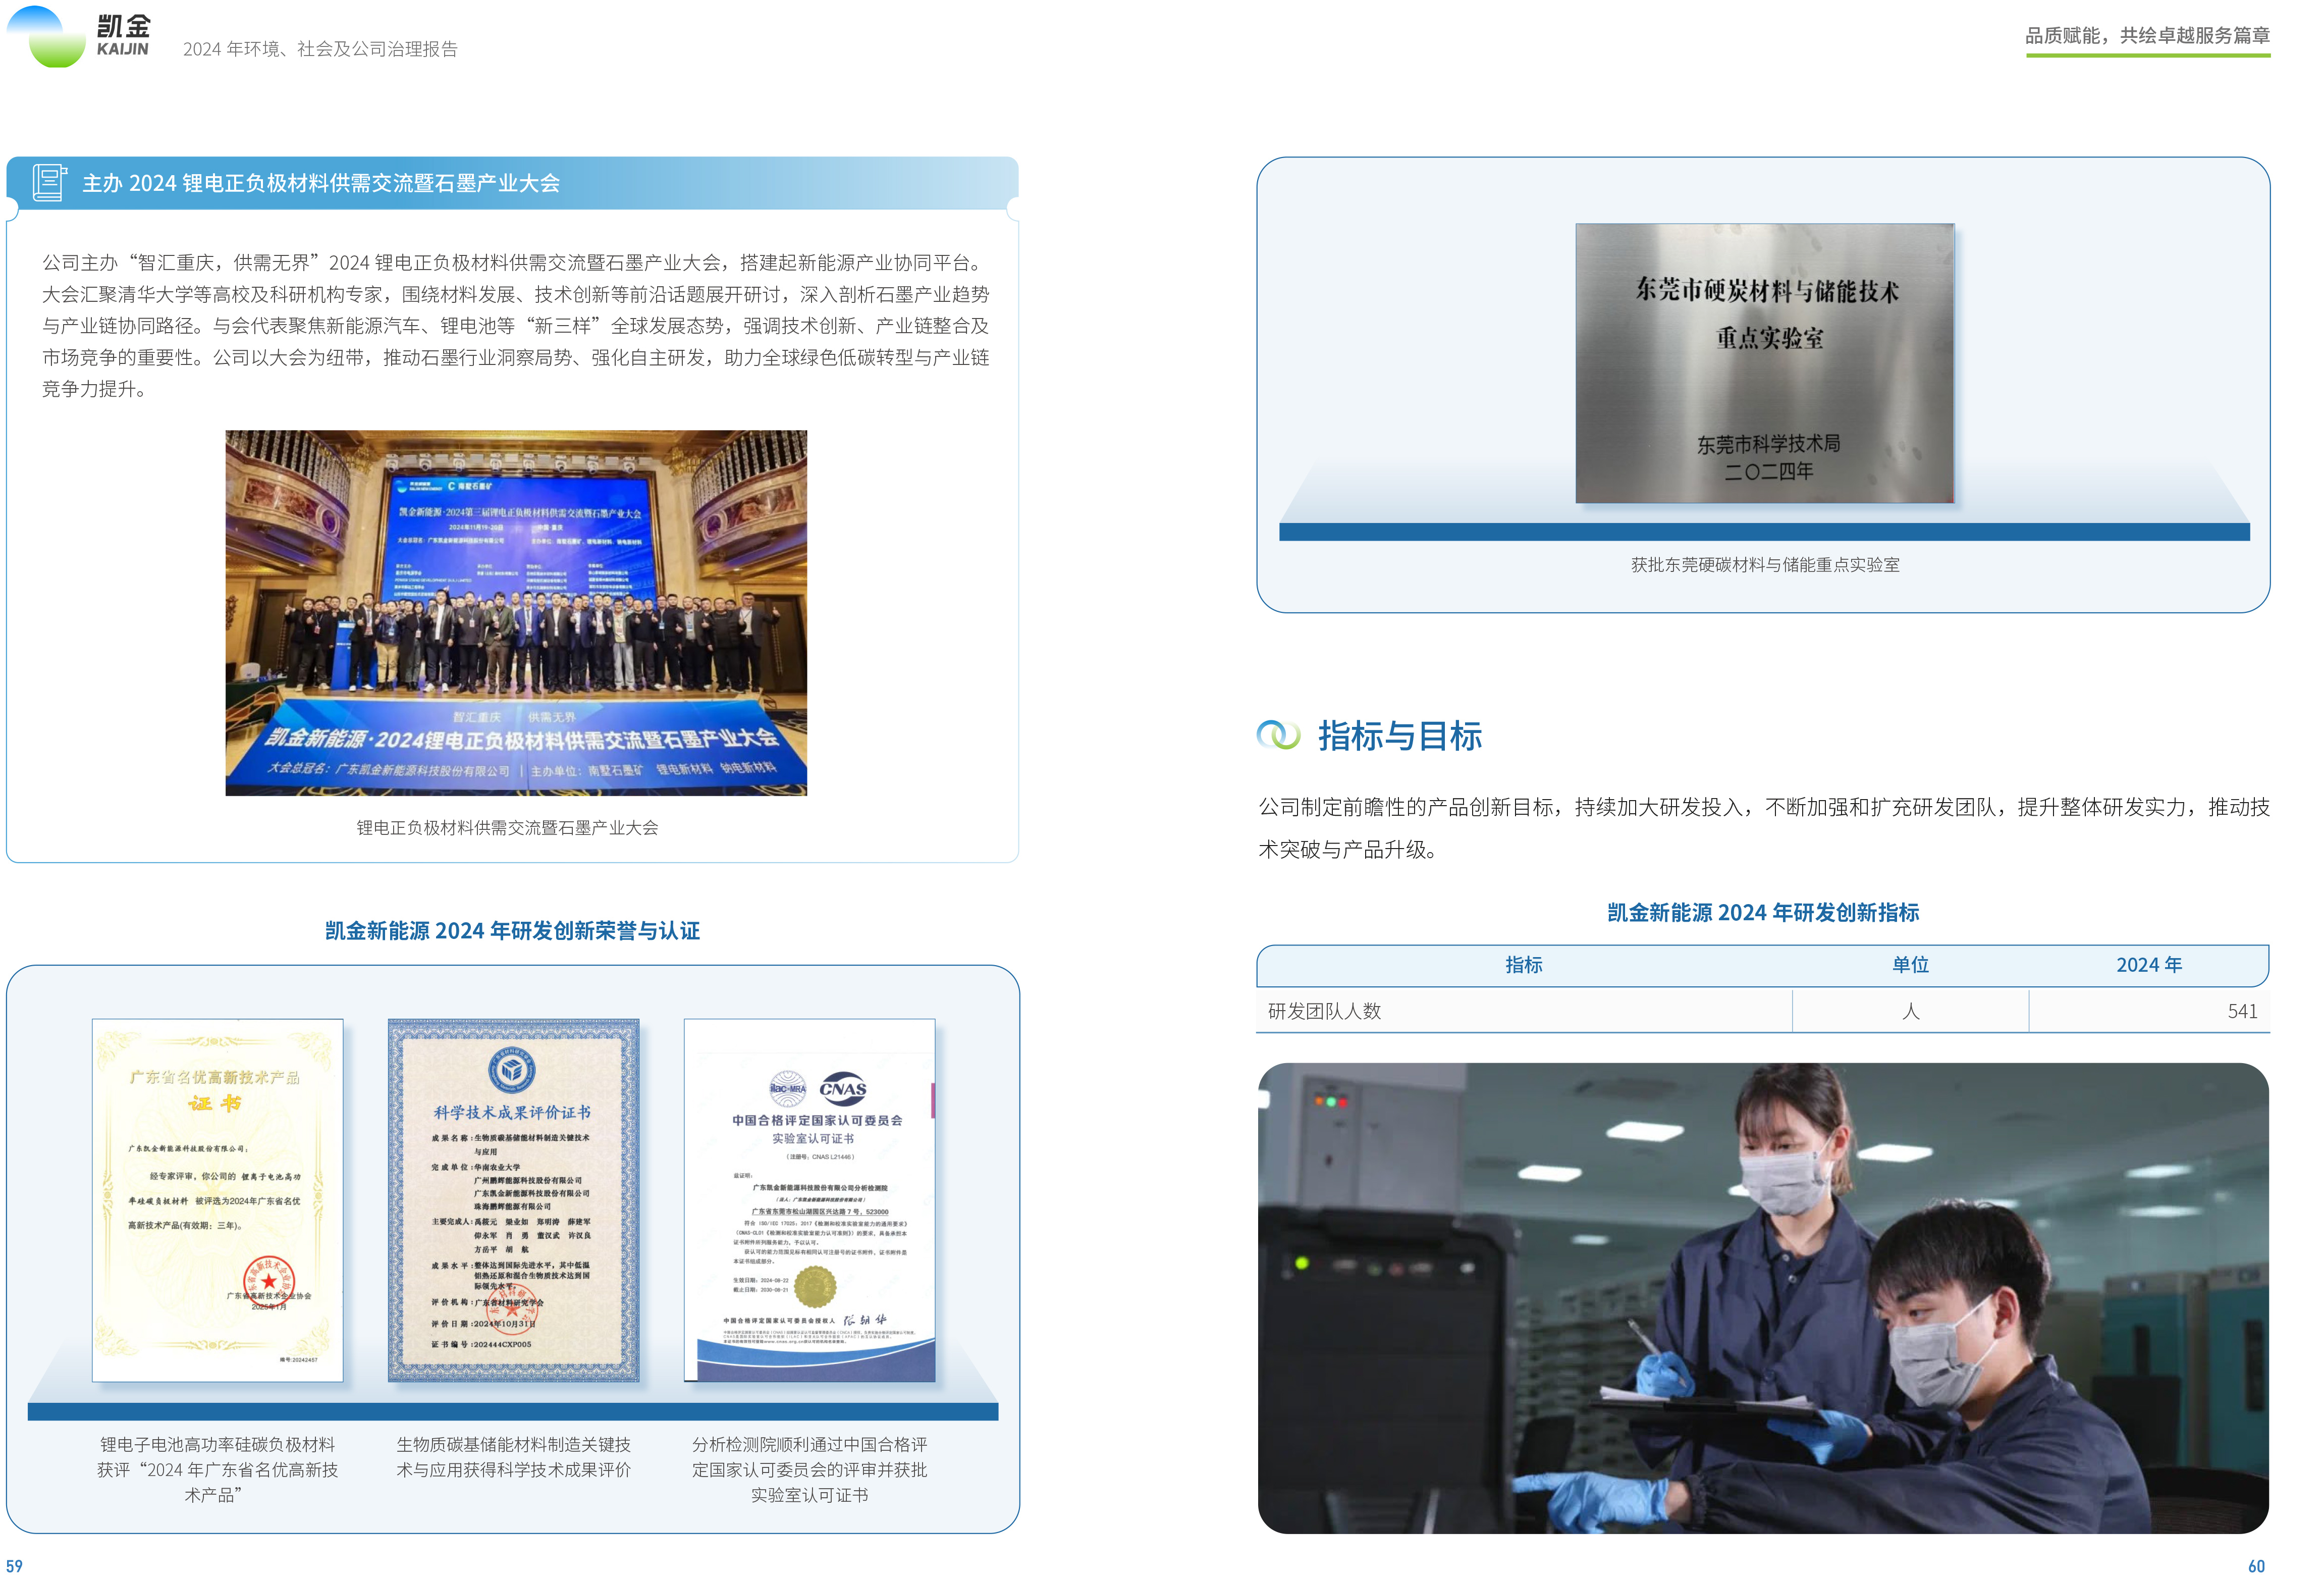The height and width of the screenshot is (1578, 2324).
Task: Click the unit cell 人 in the table
Action: pyautogui.click(x=1910, y=1011)
